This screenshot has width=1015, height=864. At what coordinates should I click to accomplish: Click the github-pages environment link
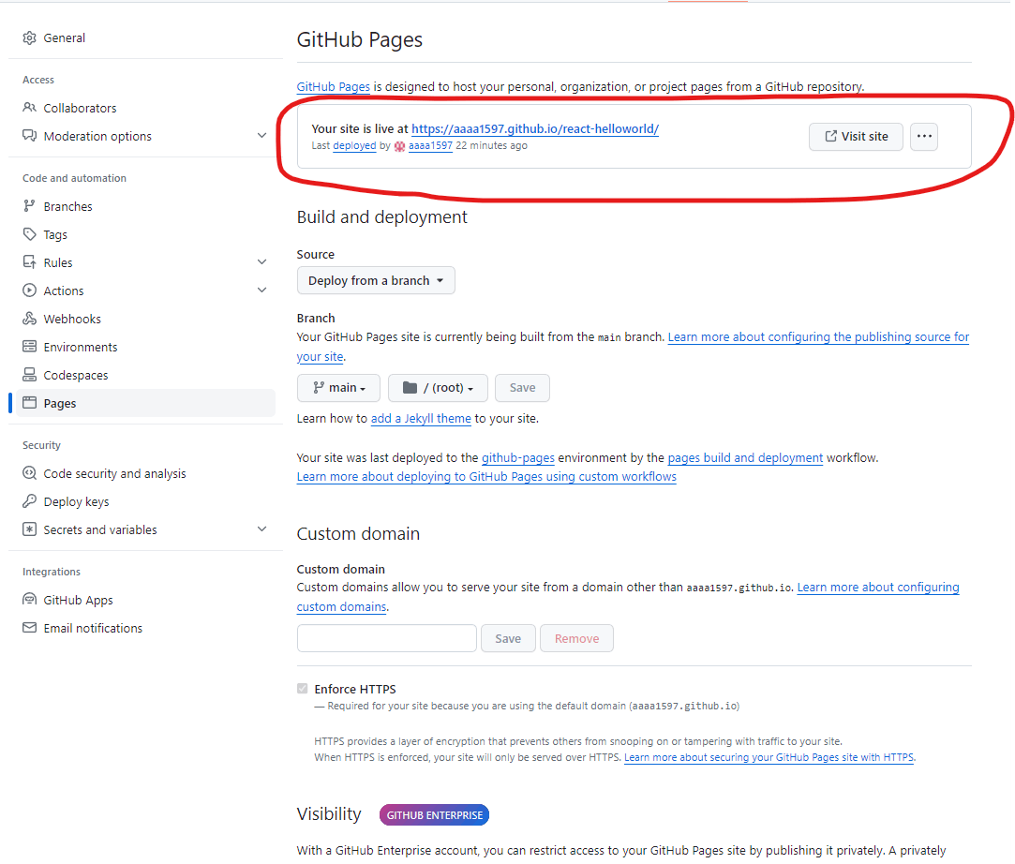[x=518, y=457]
